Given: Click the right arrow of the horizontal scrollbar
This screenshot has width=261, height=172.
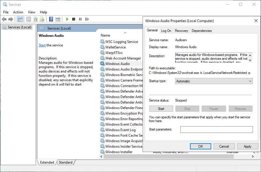Looking at the screenshot, I should [x=253, y=156].
